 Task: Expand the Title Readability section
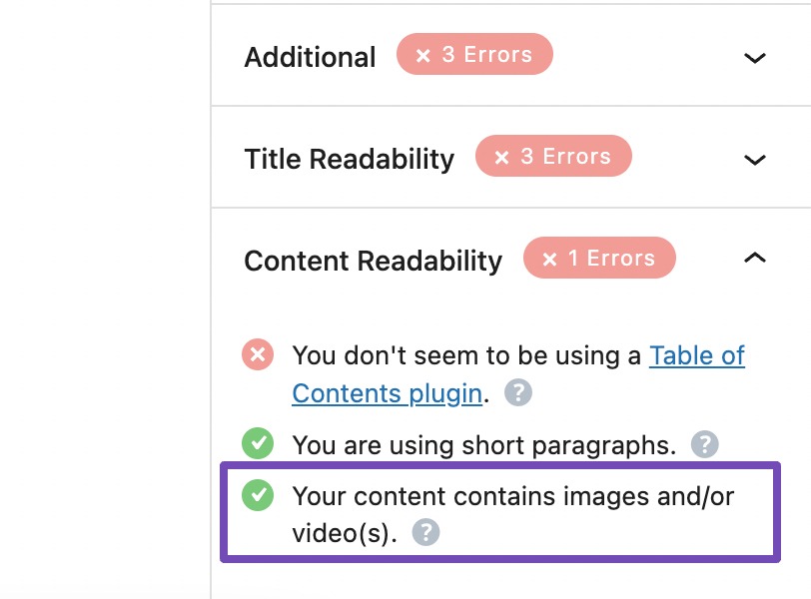click(x=755, y=160)
